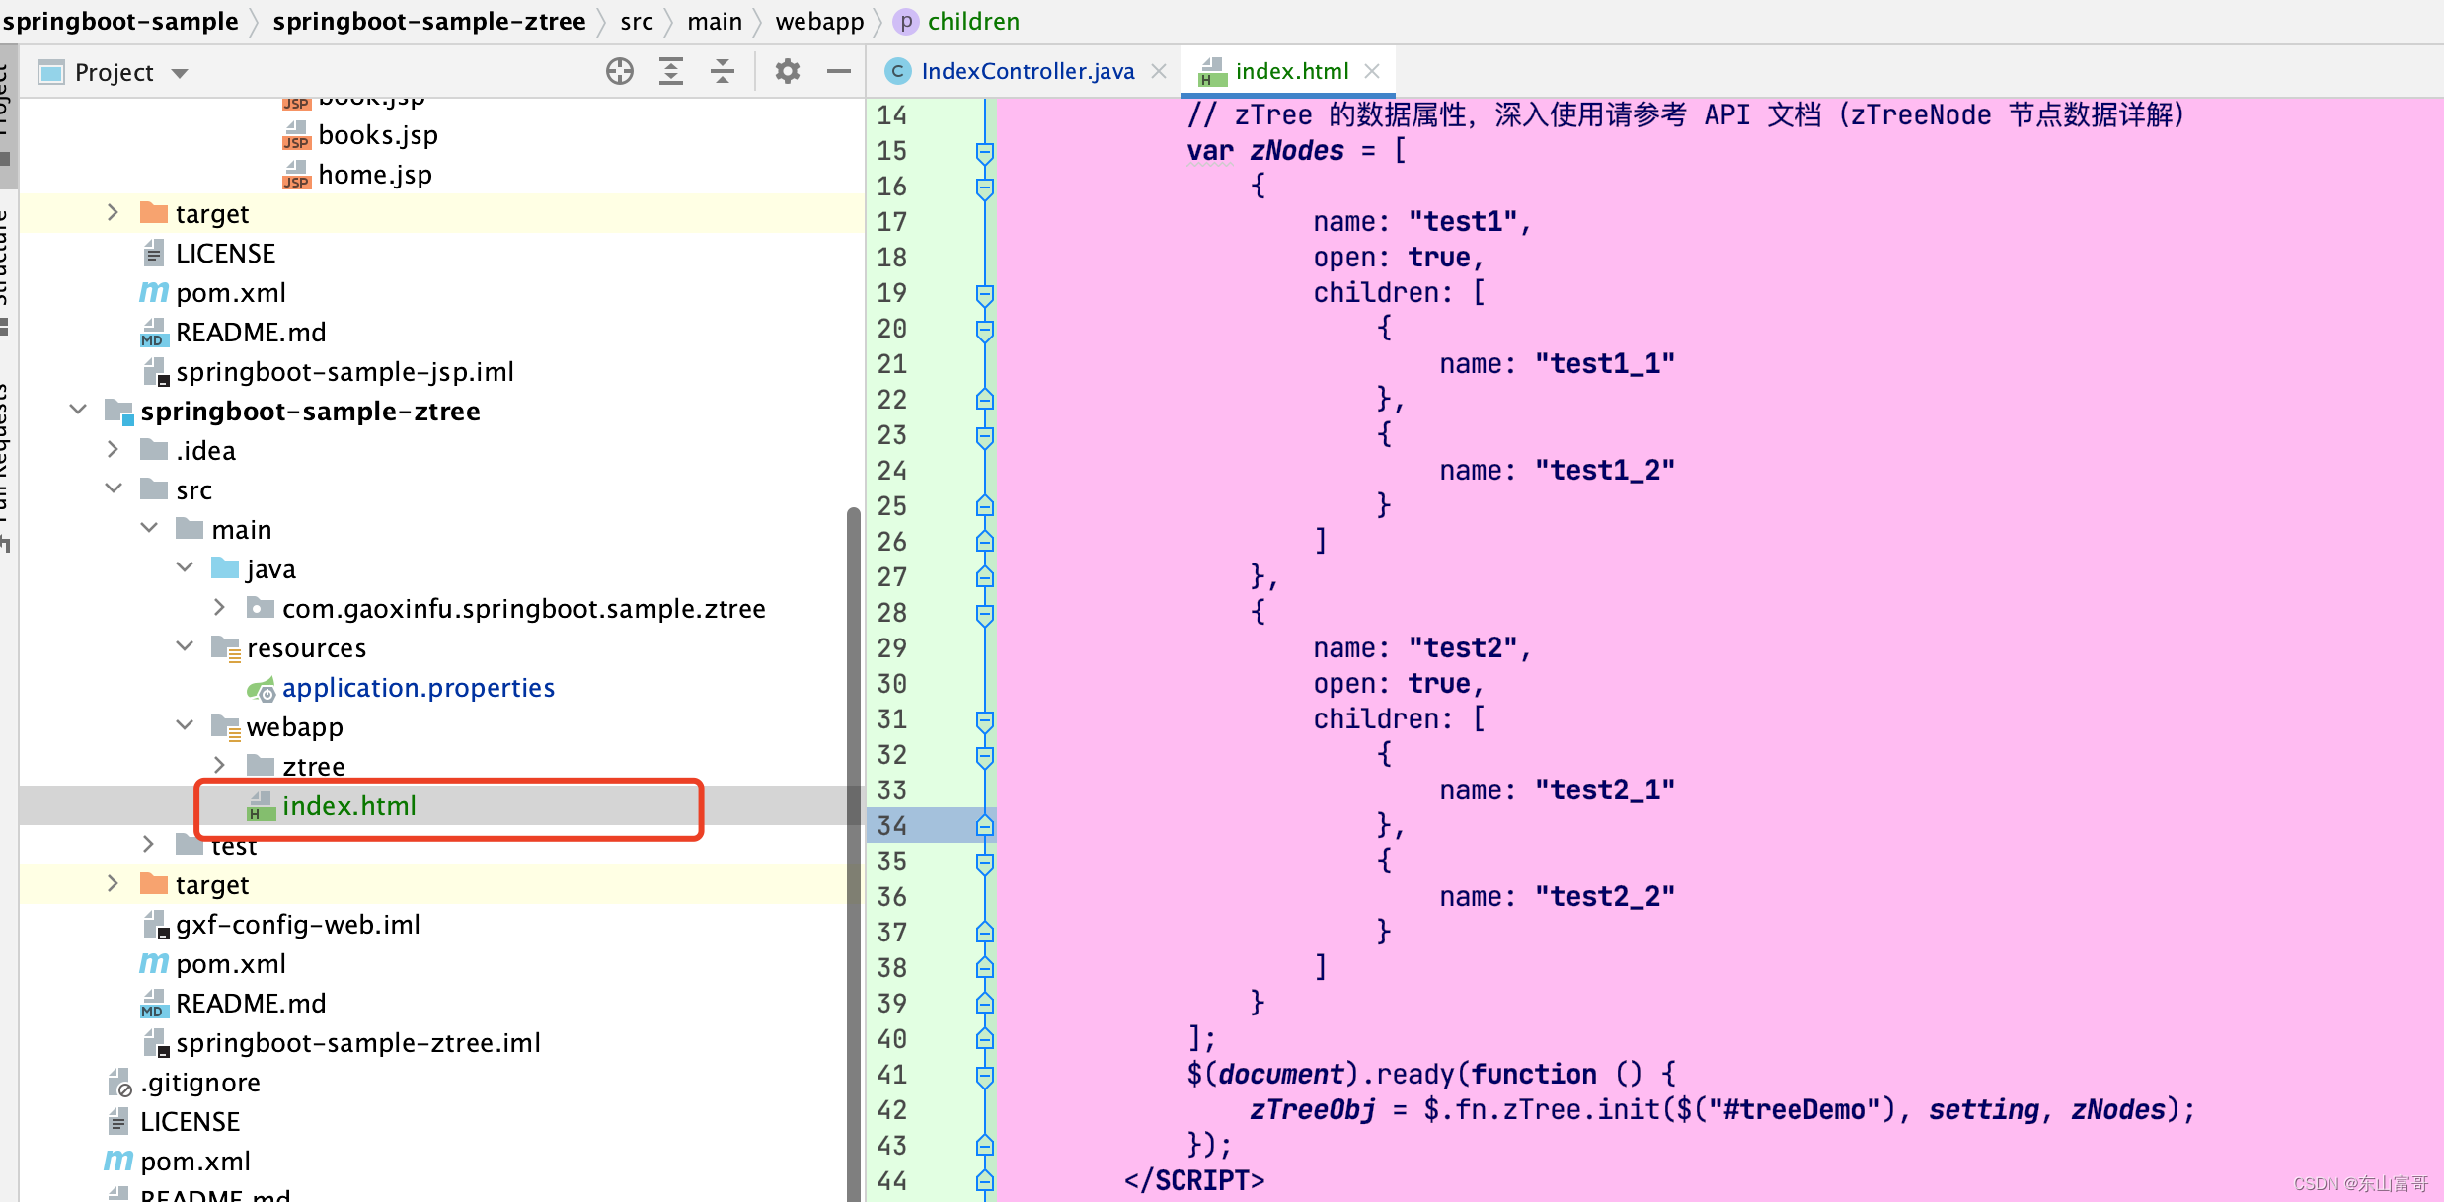Open application.properties file

[x=419, y=688]
